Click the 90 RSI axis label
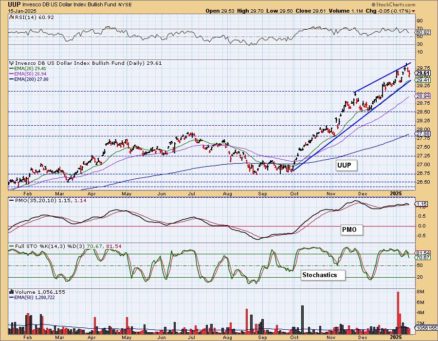438x341 pixels. 420,20
